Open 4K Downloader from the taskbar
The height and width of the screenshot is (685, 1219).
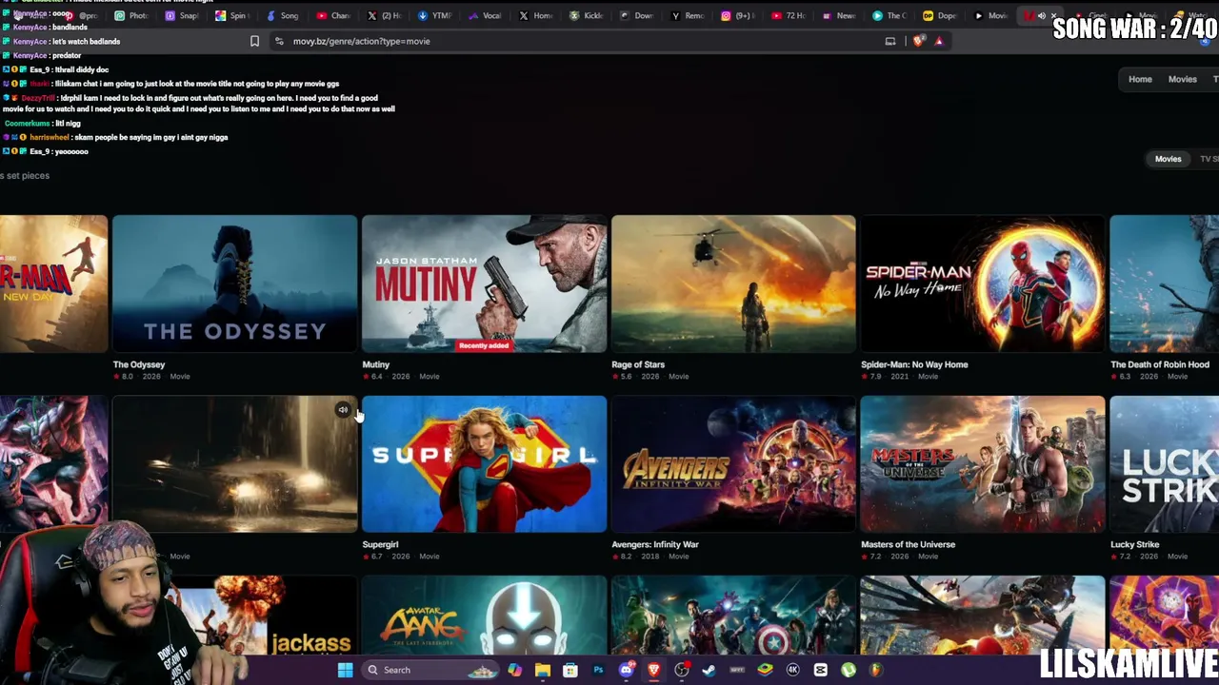[x=793, y=670]
